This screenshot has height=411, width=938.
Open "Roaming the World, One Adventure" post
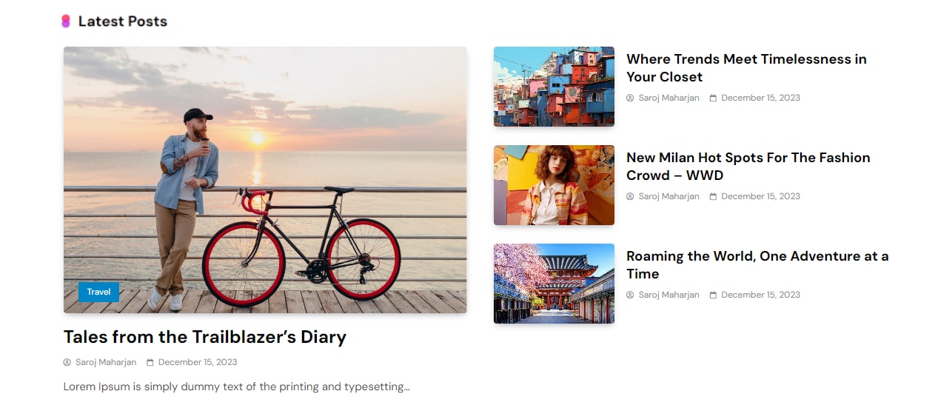point(757,264)
